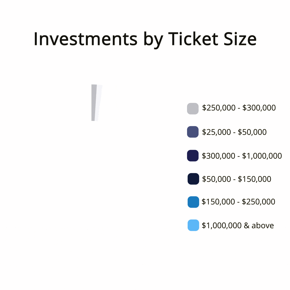Select the $25,000 - $50,000 legend label

234,132
